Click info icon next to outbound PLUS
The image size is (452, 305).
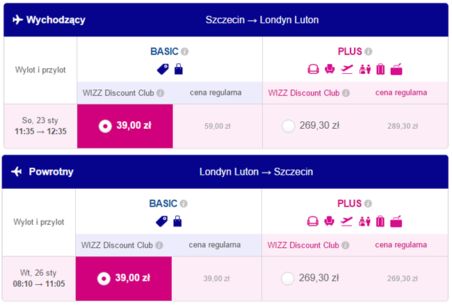pyautogui.click(x=368, y=52)
